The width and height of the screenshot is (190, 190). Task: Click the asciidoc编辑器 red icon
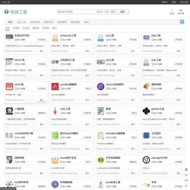(x=55, y=86)
